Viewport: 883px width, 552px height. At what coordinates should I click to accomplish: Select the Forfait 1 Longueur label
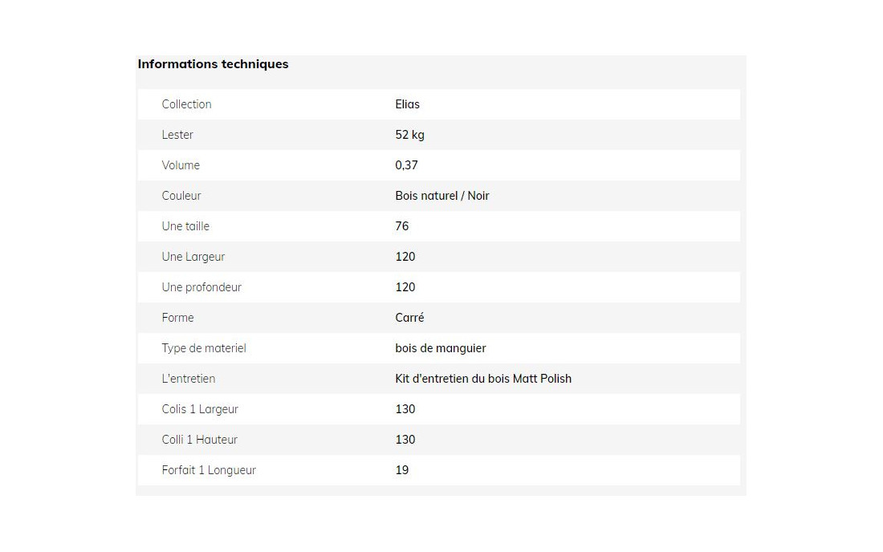pyautogui.click(x=209, y=470)
